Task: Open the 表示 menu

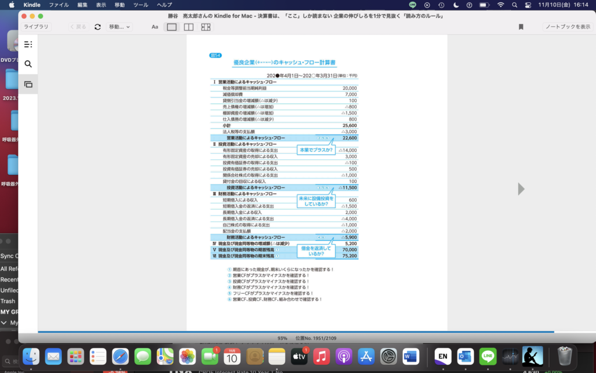Action: [x=101, y=5]
